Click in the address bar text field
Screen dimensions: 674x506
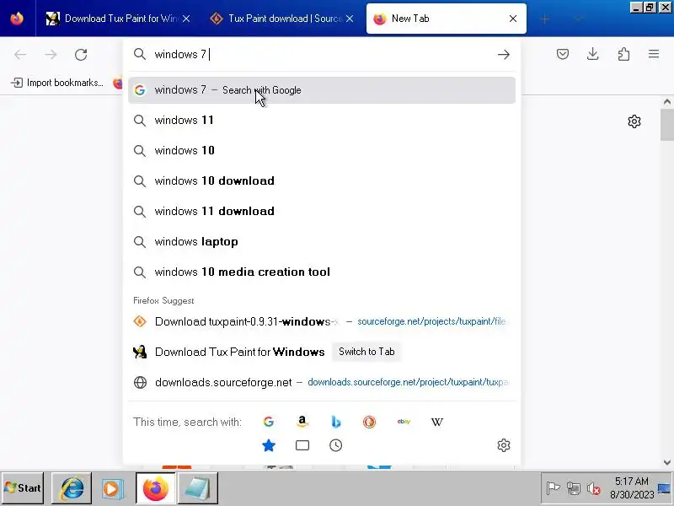[x=323, y=54]
